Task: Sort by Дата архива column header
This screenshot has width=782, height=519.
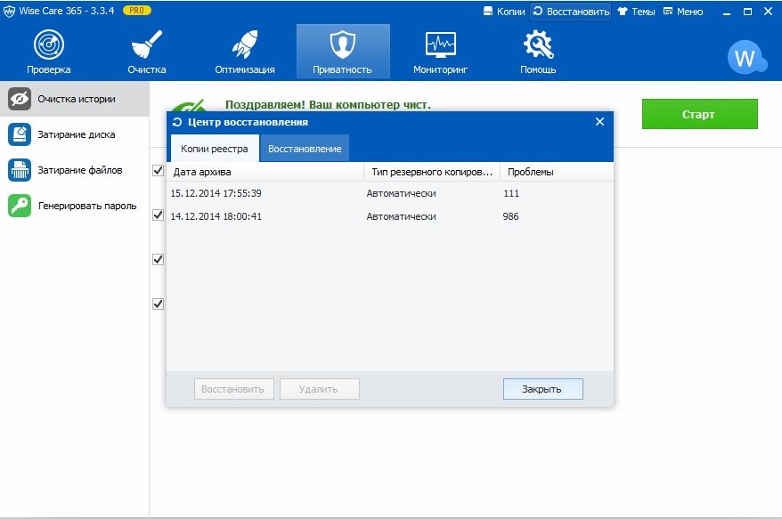Action: click(x=265, y=172)
